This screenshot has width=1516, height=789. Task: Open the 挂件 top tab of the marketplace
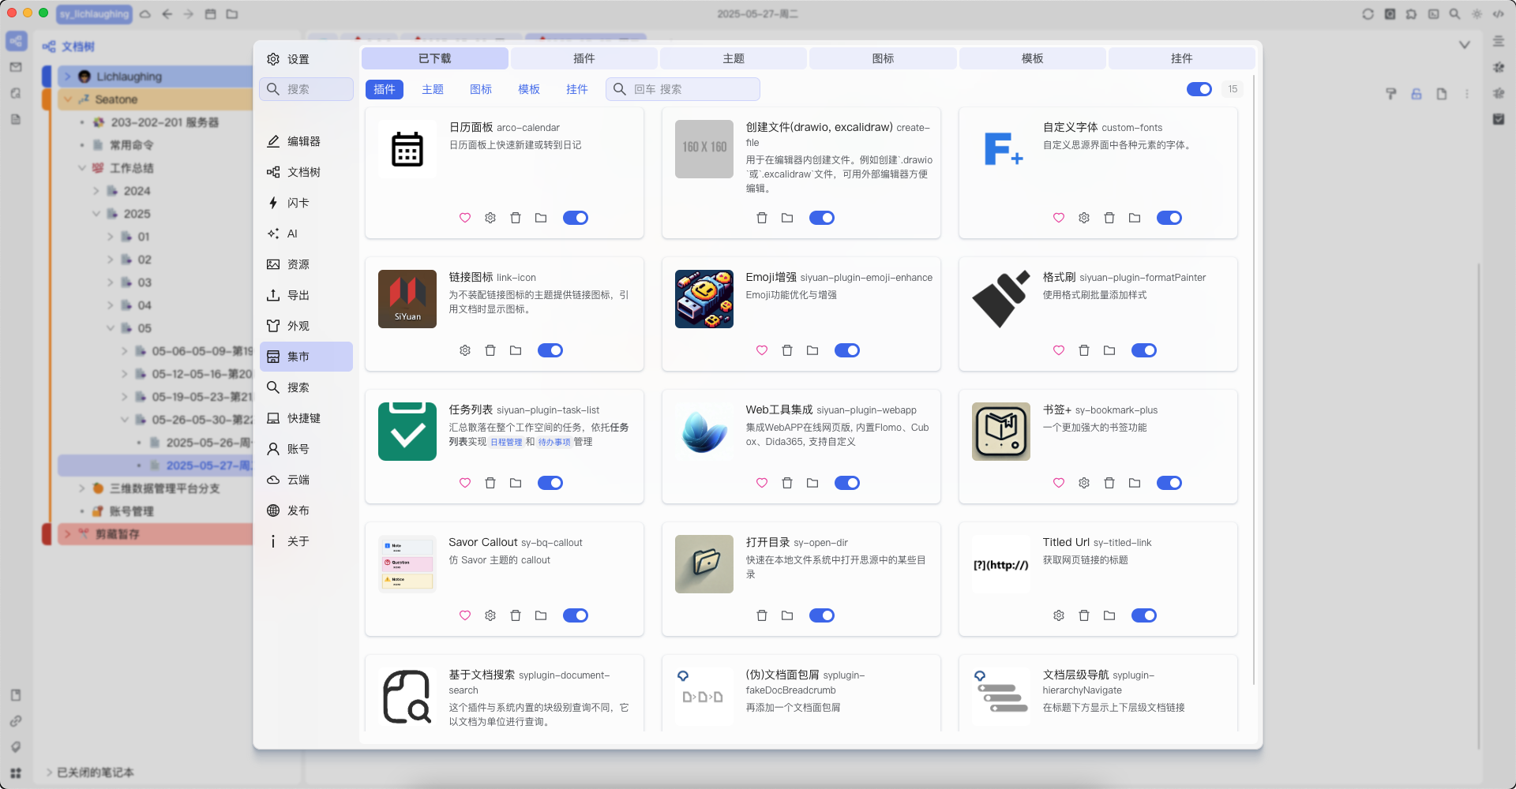[1182, 58]
